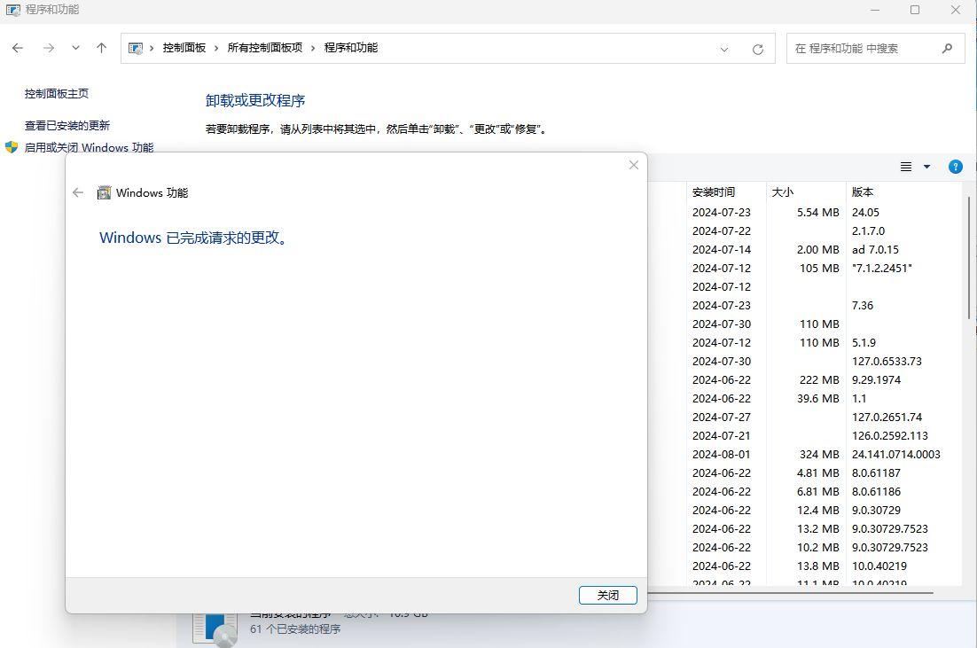Select 控制面板 in the breadcrumb path
Image resolution: width=977 pixels, height=648 pixels.
pyautogui.click(x=184, y=48)
